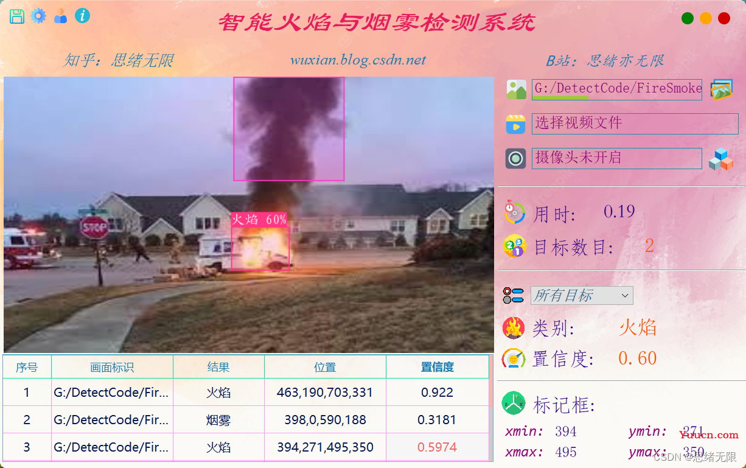
Task: Click the video file clapperboard icon
Action: tap(515, 124)
